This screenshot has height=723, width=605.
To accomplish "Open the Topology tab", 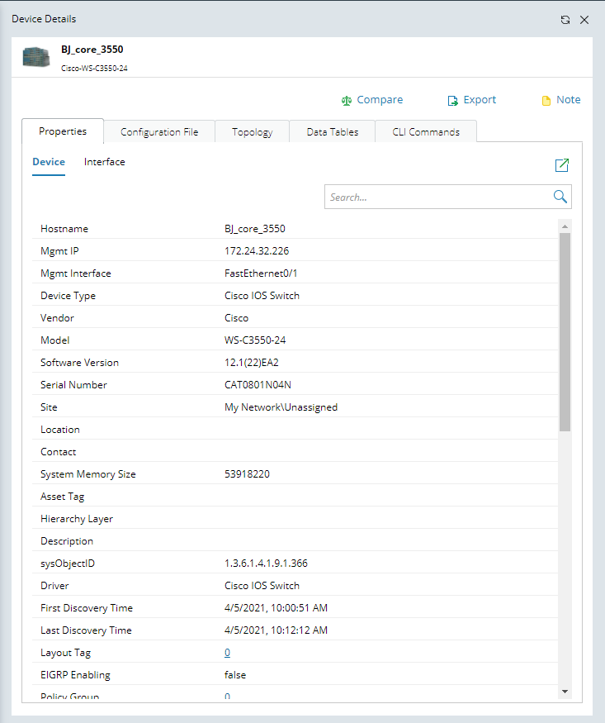I will click(252, 132).
